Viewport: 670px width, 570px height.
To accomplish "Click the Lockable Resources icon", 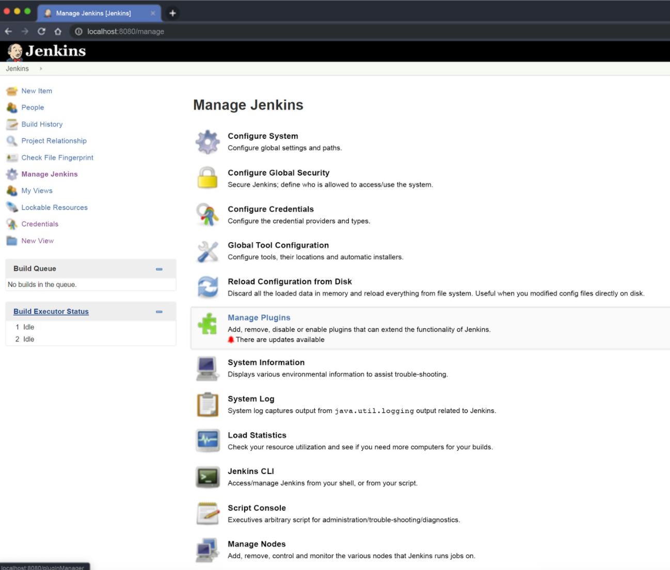I will coord(12,208).
